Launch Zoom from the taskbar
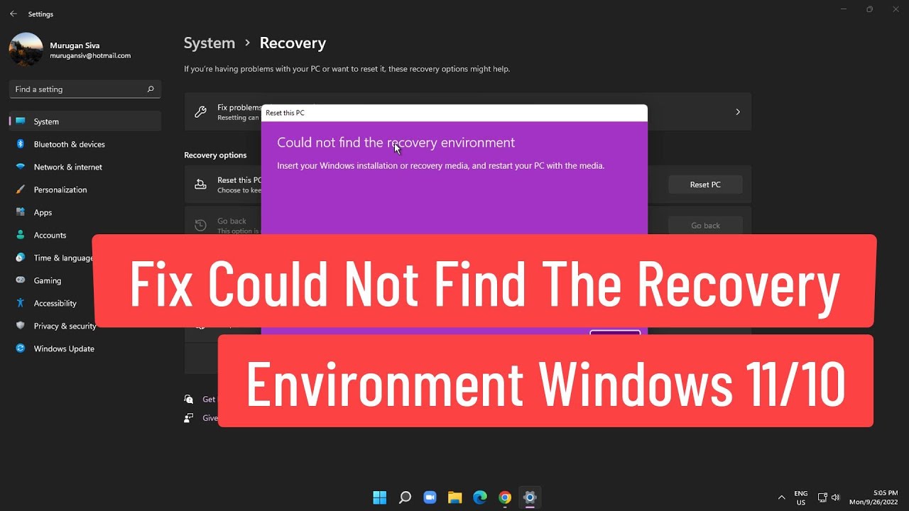Screen dimensions: 909x511 click(x=430, y=498)
